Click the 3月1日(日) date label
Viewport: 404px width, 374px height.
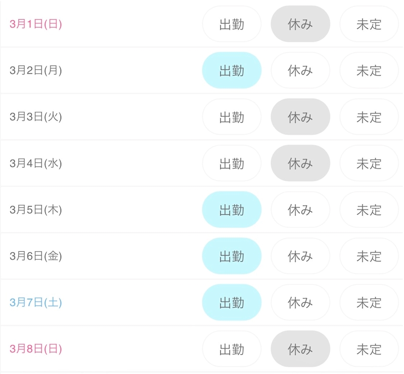tap(36, 25)
